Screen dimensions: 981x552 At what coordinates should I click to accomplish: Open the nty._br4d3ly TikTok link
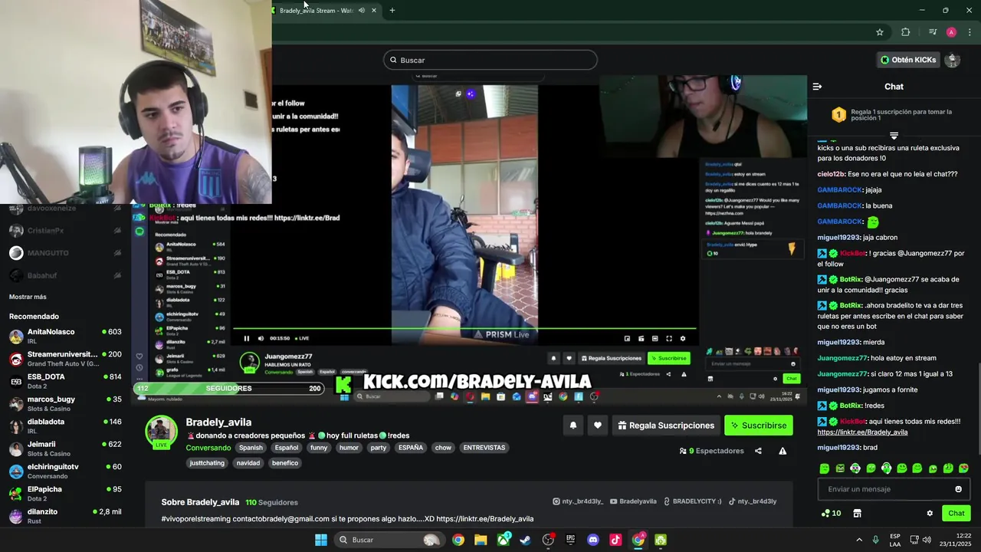[753, 501]
